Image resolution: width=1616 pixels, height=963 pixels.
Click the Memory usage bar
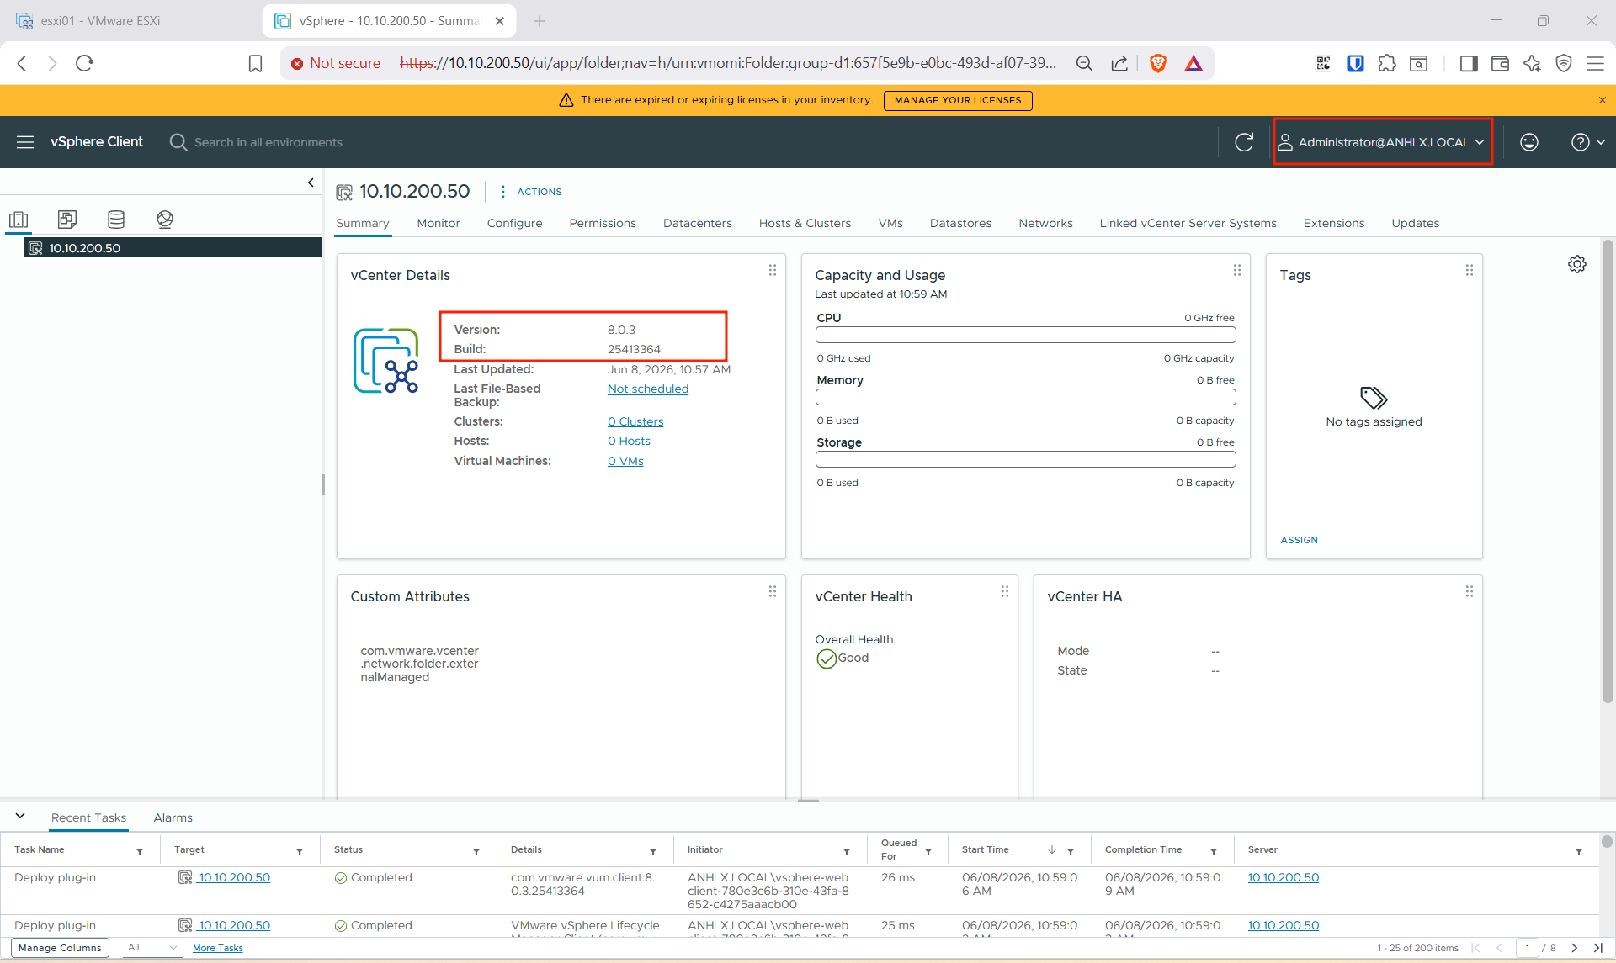[1025, 397]
